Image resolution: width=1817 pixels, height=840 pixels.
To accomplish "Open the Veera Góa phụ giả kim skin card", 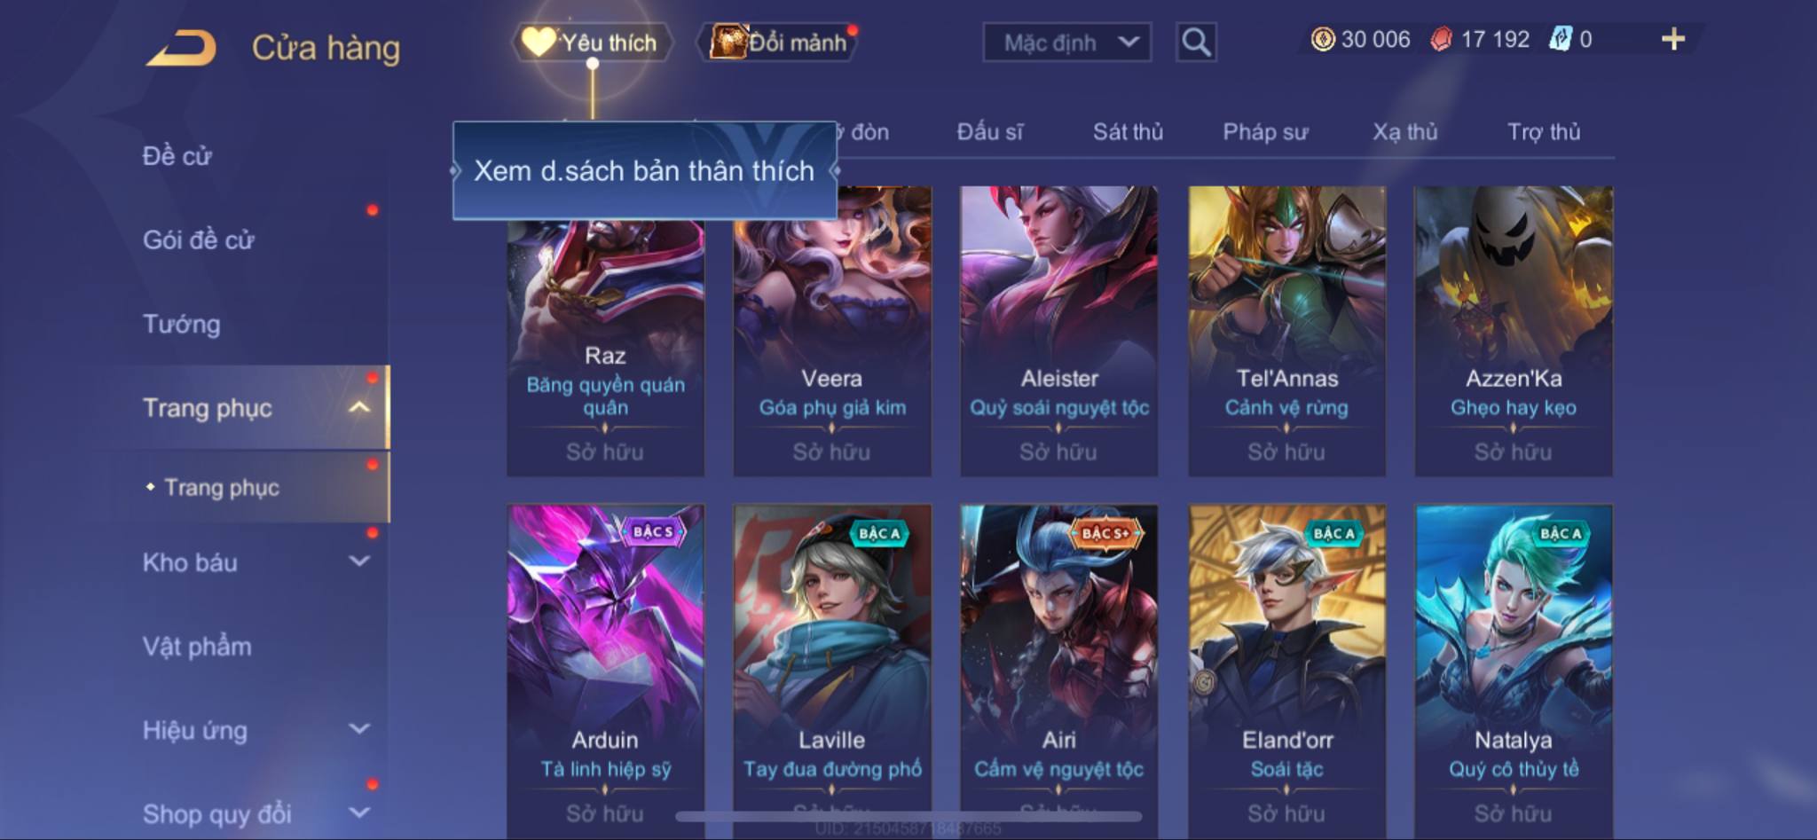I will [832, 331].
